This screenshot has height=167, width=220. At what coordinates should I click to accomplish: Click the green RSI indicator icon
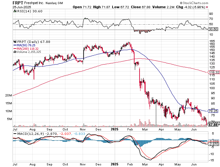point(15,11)
